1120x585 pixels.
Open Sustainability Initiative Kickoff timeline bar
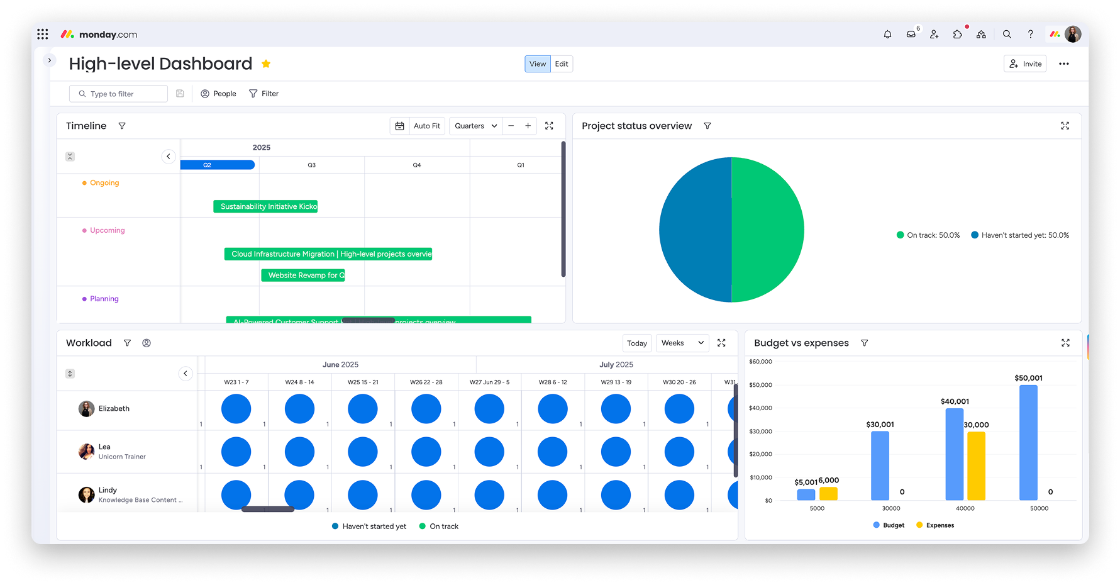pos(265,206)
